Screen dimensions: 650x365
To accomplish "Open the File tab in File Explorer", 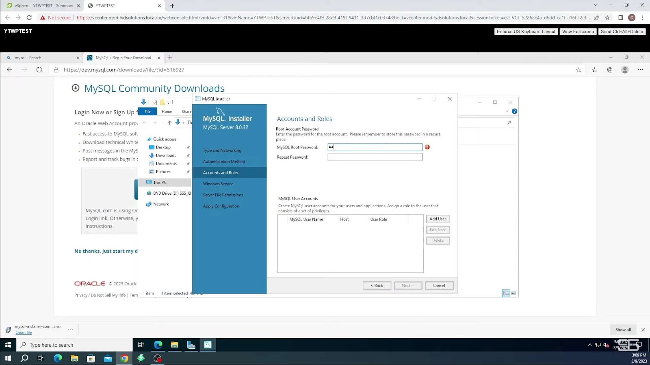I will [148, 112].
